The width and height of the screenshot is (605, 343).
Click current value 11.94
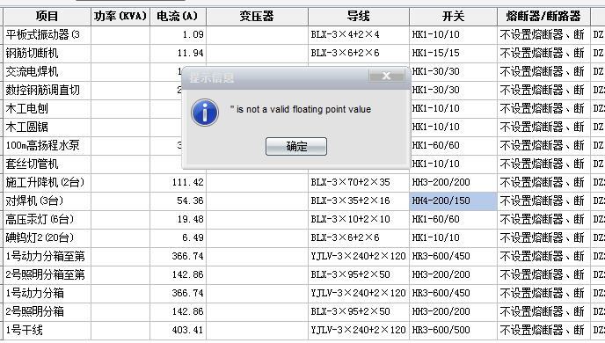pos(178,54)
